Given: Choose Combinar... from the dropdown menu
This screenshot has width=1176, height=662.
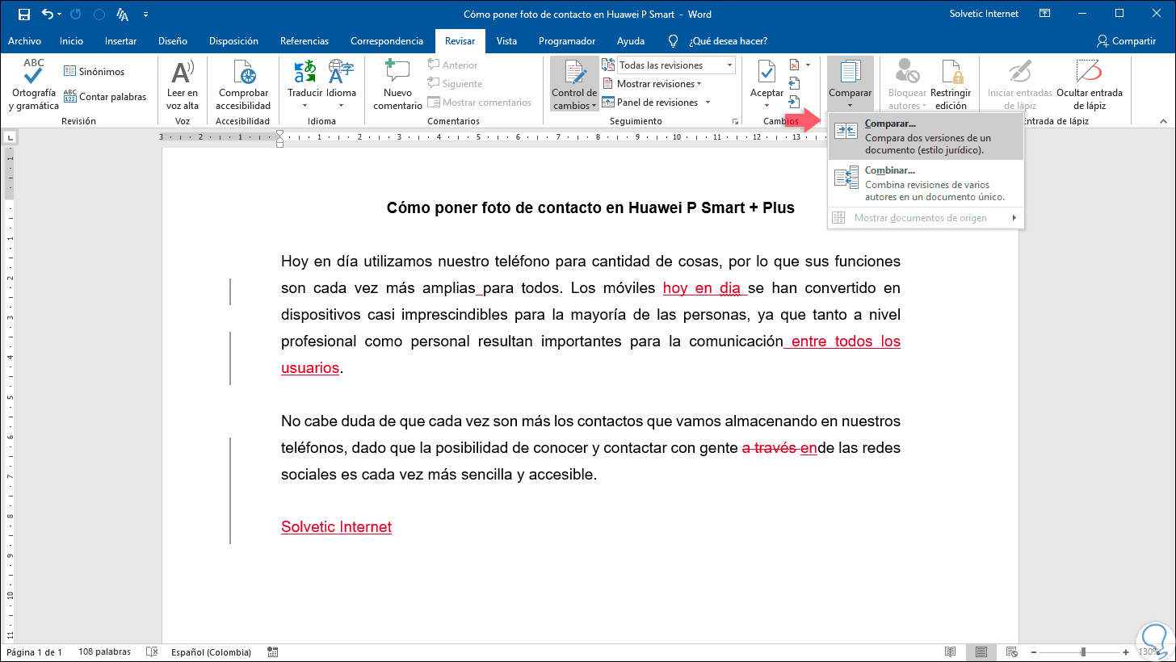Looking at the screenshot, I should (x=926, y=183).
